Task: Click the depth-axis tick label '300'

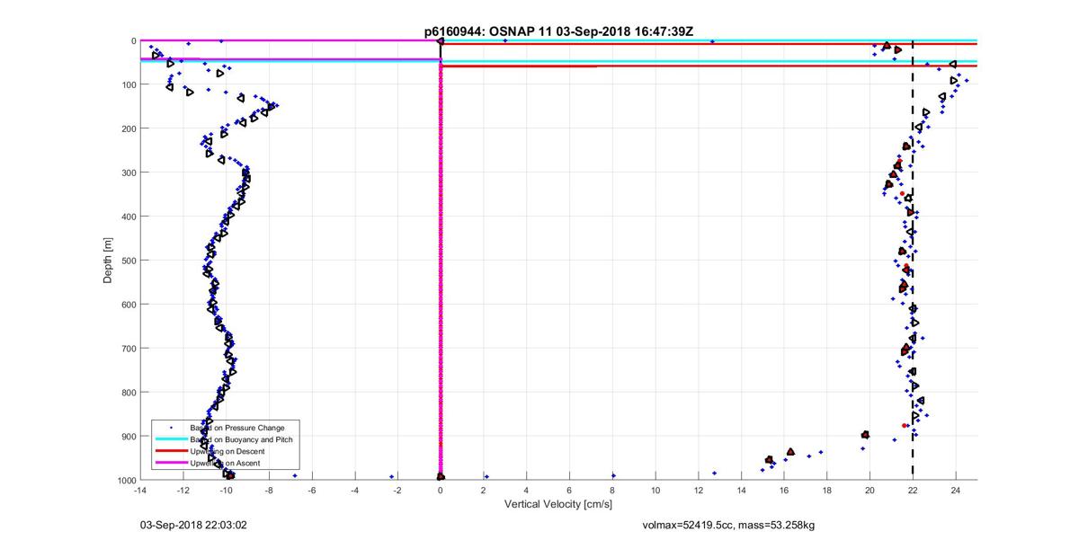Action: (x=128, y=173)
